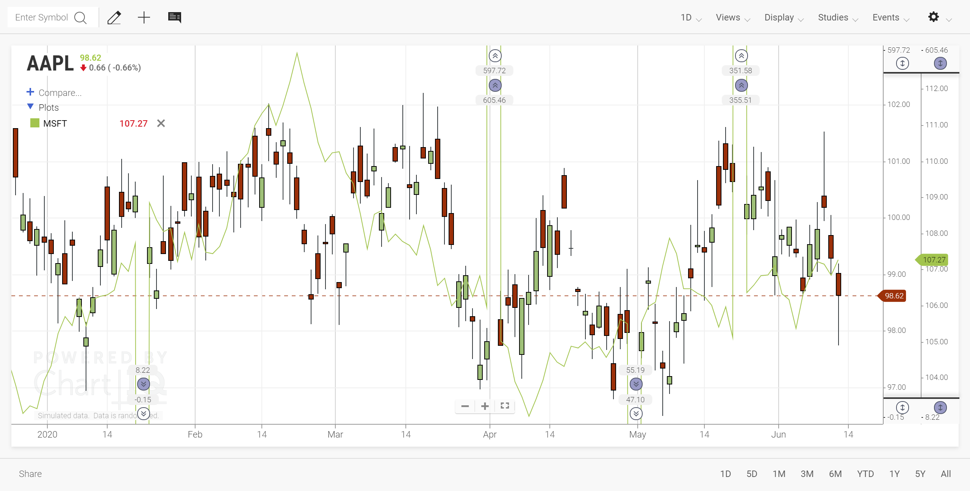Screen dimensions: 970x491
Task: Click bottom purple axis handle above 8.22
Action: pos(940,408)
